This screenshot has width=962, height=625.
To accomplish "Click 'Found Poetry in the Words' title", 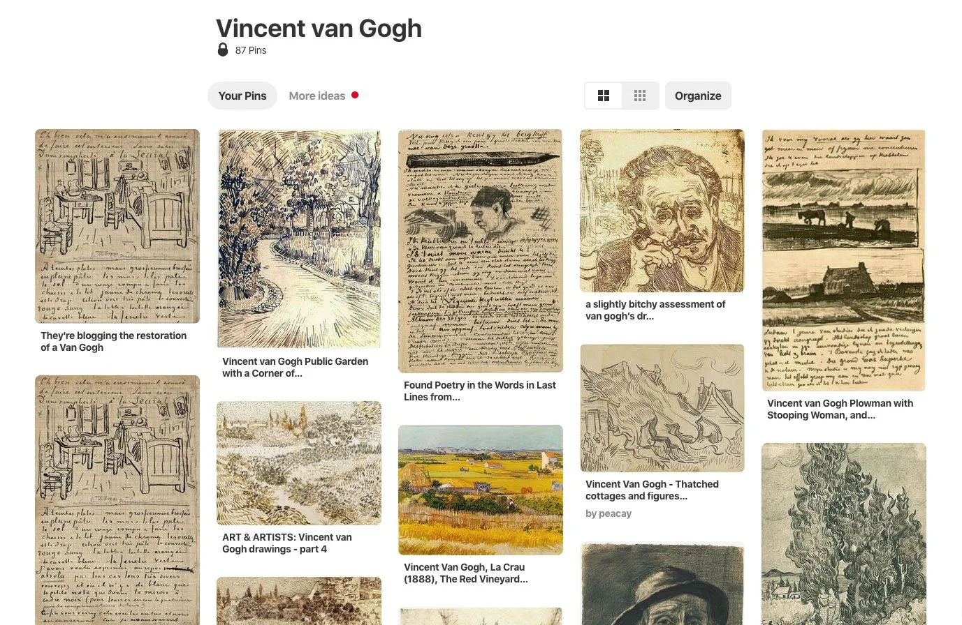I will pyautogui.click(x=480, y=391).
